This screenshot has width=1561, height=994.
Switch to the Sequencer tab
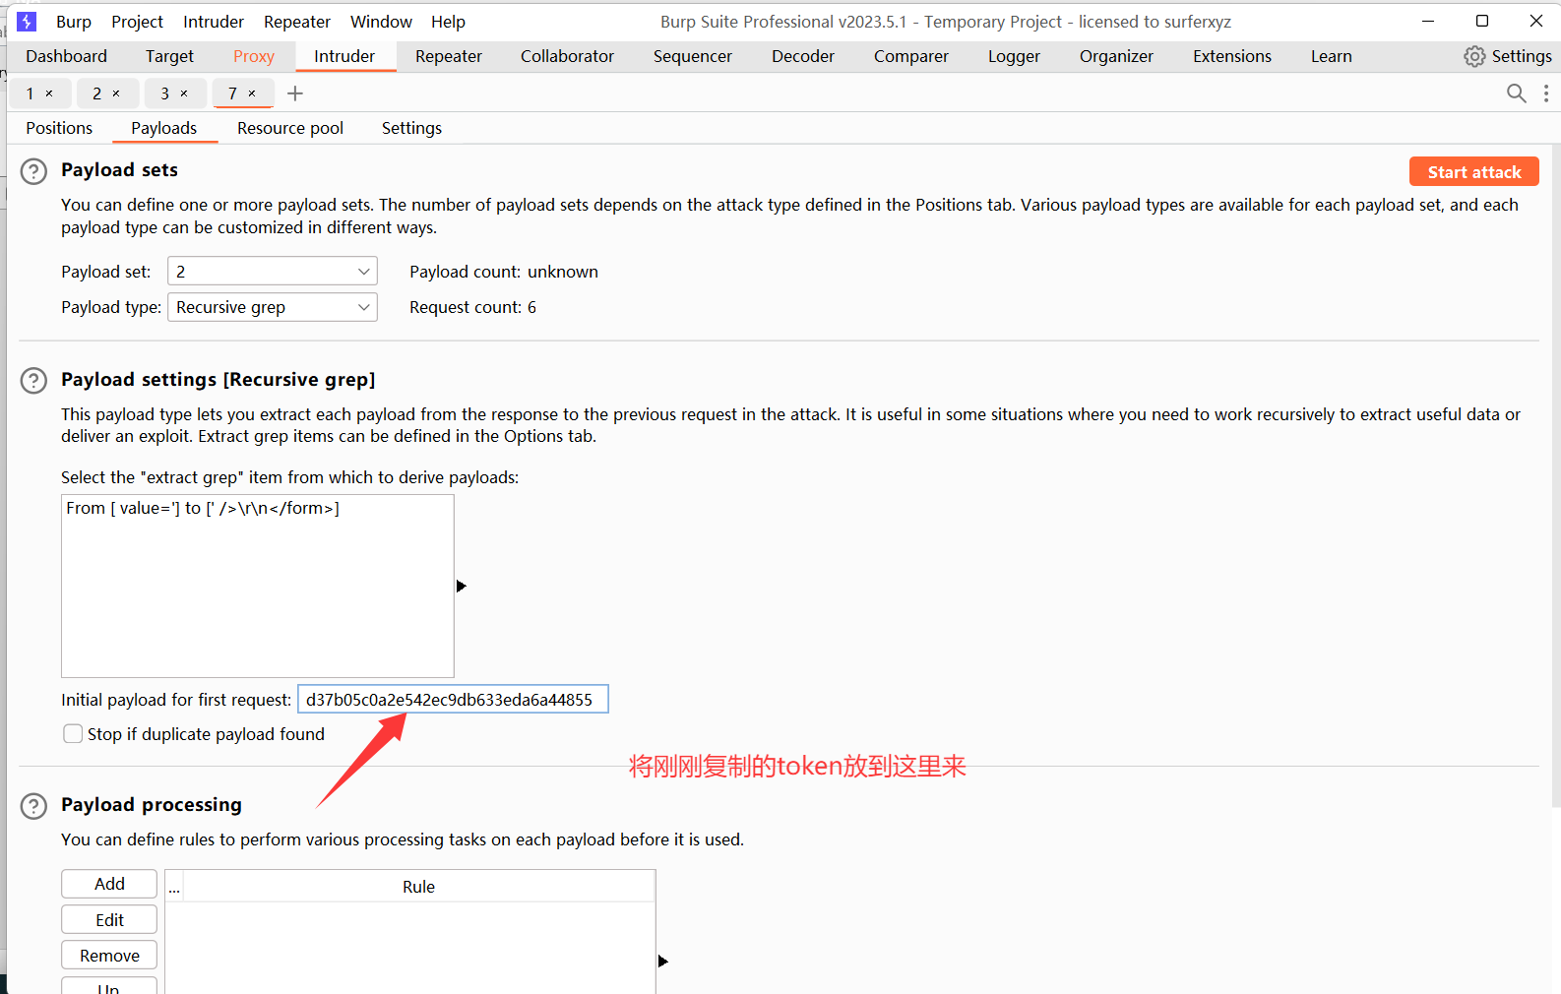(693, 56)
